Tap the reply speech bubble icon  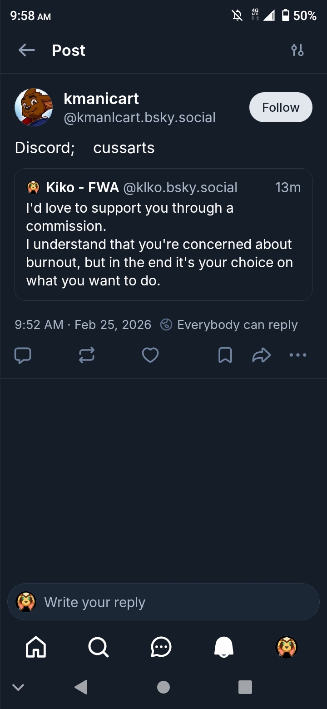coord(23,355)
